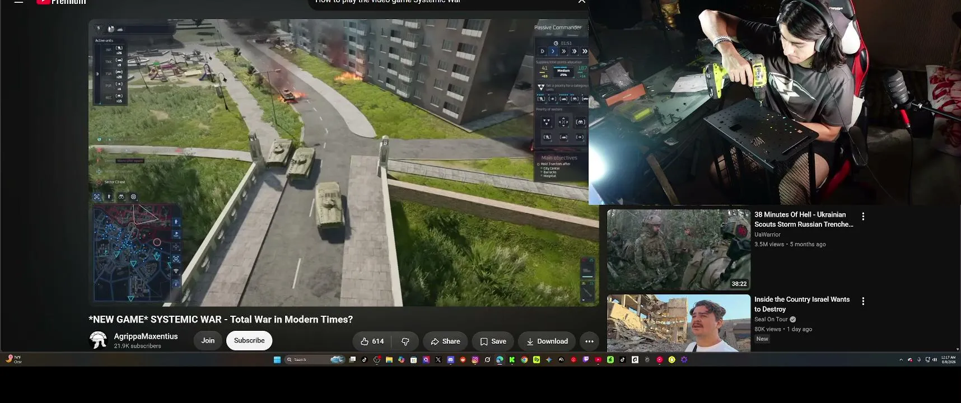Open Microsoft Edge from the taskbar
This screenshot has width=961, height=403.
(x=500, y=360)
